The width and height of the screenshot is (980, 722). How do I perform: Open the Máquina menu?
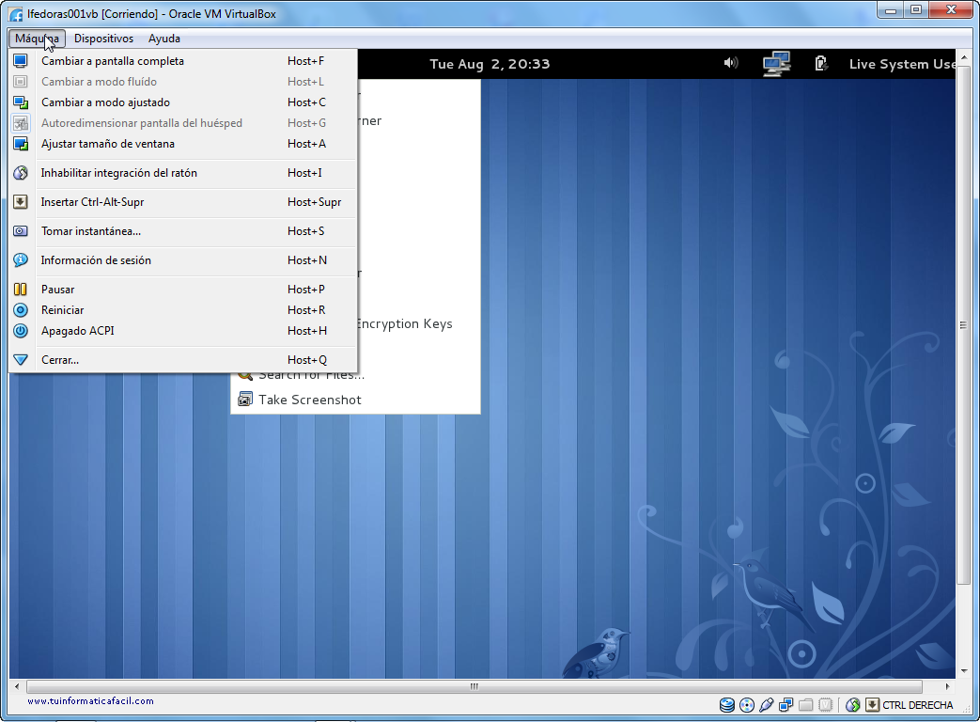(x=37, y=39)
